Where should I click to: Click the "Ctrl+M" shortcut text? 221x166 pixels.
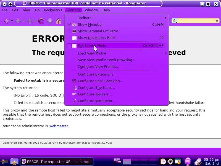coord(158,25)
